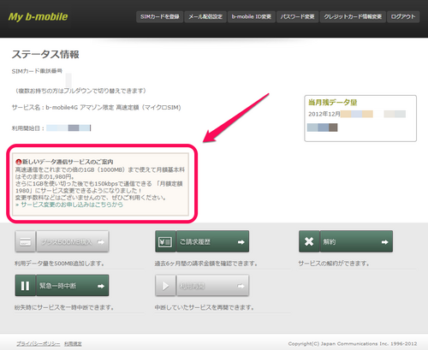The height and width of the screenshot is (350, 428).
Task: Open the SIMカードを登録 menu item
Action: (x=160, y=16)
